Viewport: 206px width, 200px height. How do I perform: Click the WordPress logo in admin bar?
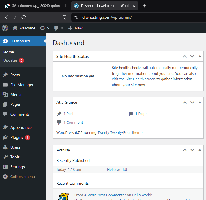[x=5, y=28]
